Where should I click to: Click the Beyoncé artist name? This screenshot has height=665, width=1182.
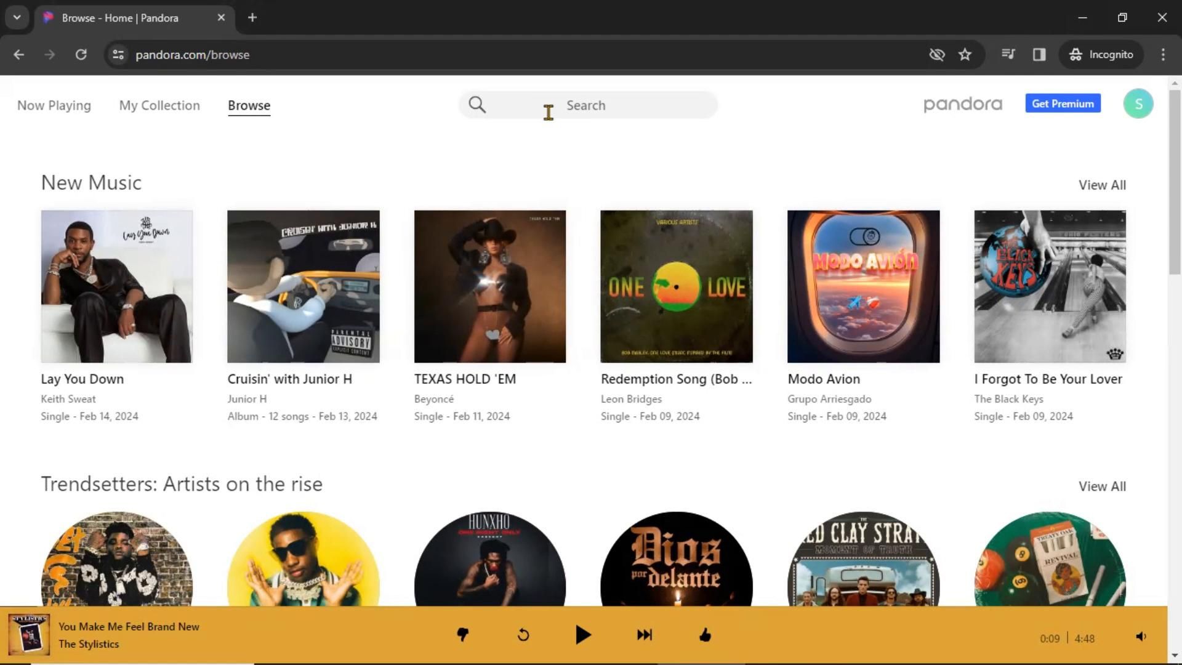pos(434,399)
